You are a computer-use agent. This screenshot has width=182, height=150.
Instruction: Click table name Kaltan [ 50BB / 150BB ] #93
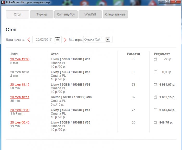71,97
